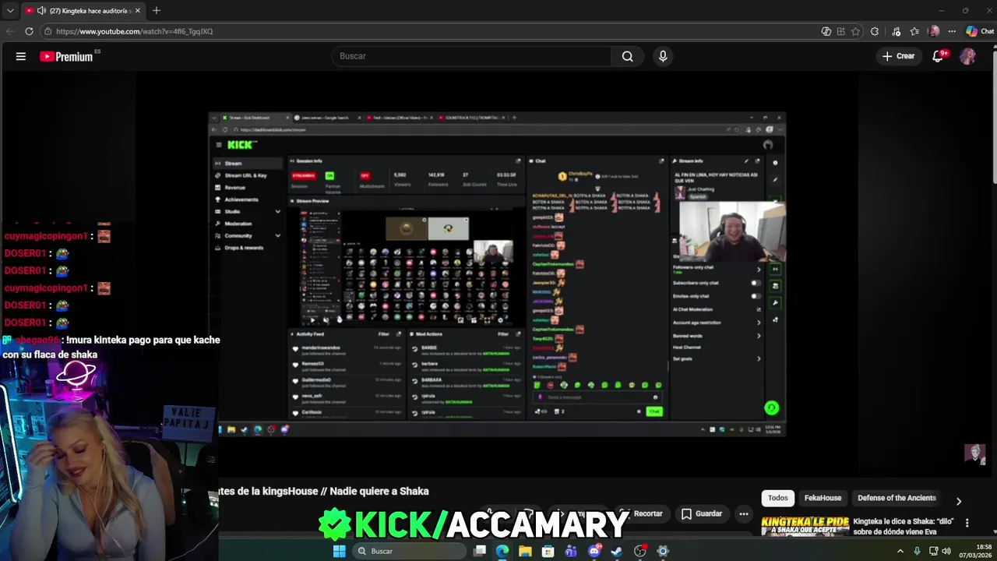997x561 pixels.
Task: Open Windows Start menu
Action: [x=339, y=551]
